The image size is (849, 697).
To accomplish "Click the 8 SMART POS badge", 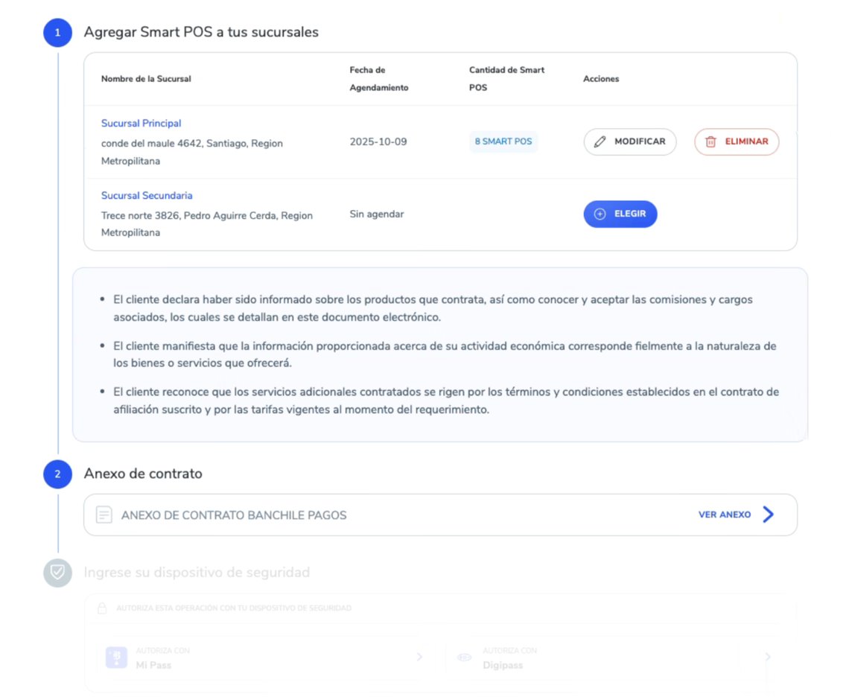I will pyautogui.click(x=503, y=141).
